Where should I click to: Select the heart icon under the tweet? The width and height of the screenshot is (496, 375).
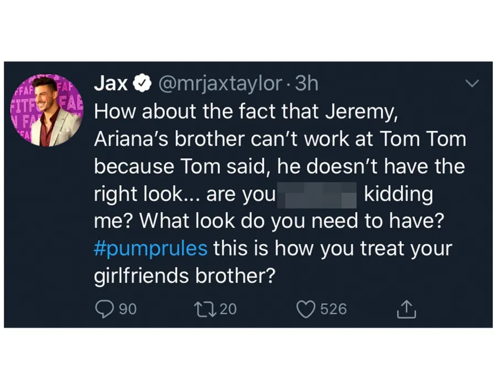pos(305,309)
